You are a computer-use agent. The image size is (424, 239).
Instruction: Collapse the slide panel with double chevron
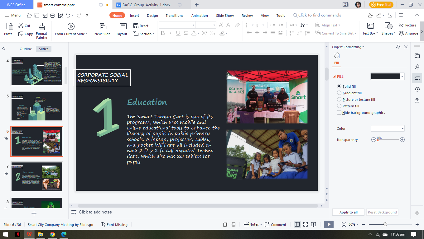click(4, 49)
